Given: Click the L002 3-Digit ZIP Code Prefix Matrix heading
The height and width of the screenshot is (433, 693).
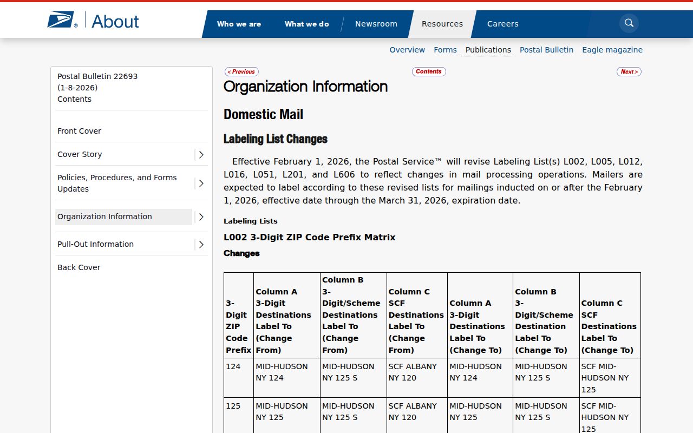Looking at the screenshot, I should 310,237.
